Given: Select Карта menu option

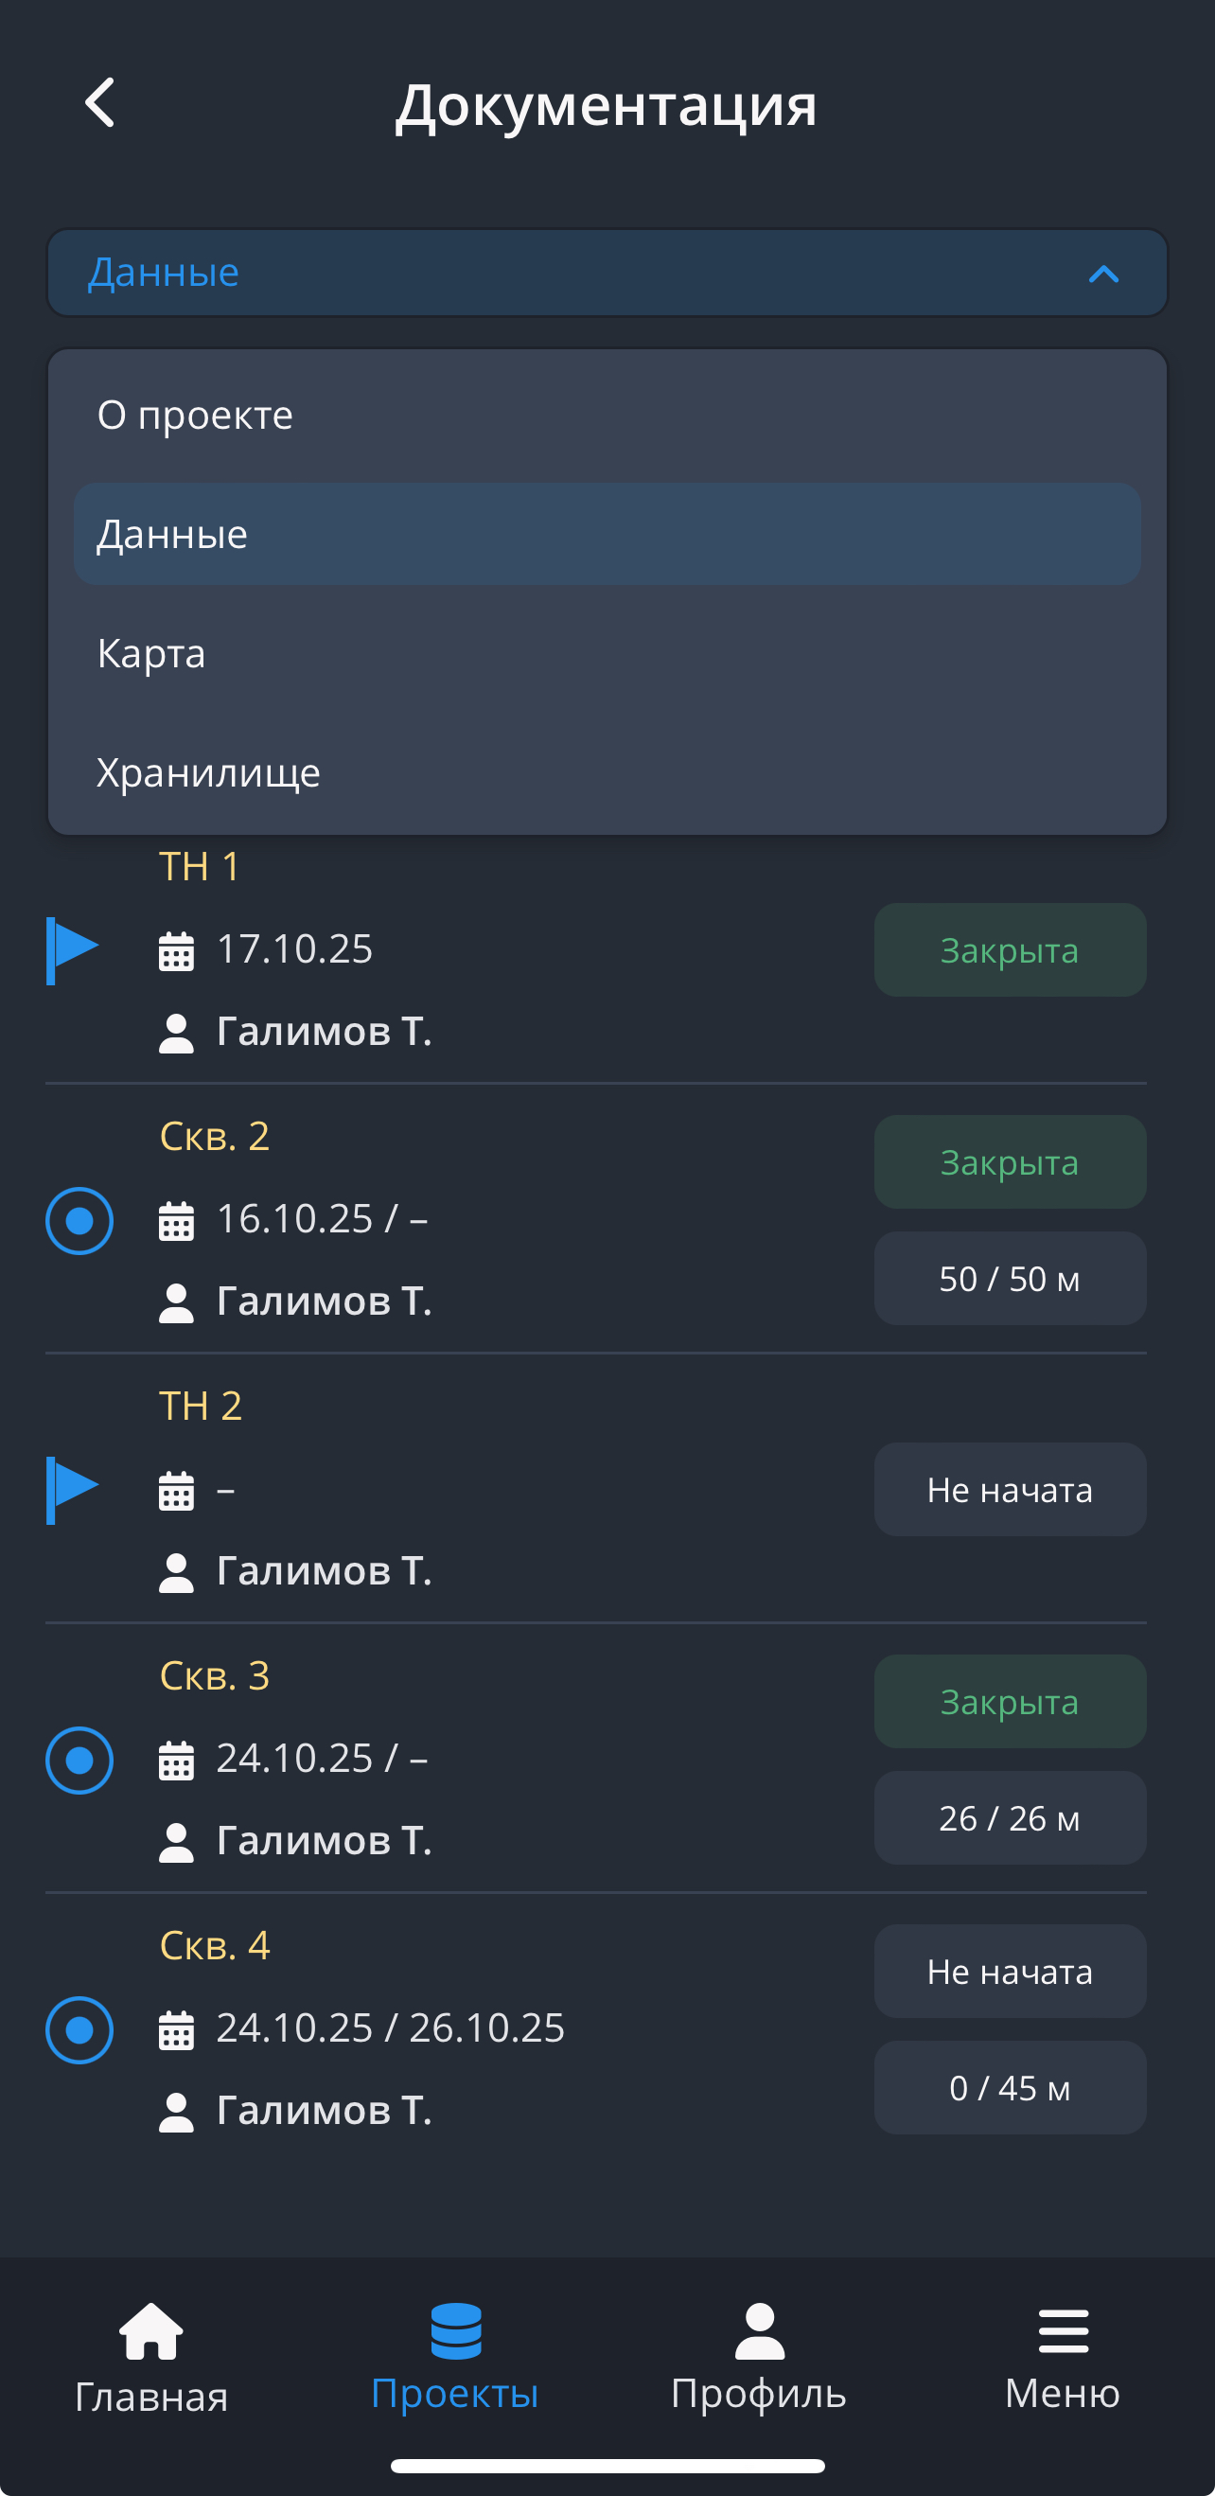Looking at the screenshot, I should [152, 654].
